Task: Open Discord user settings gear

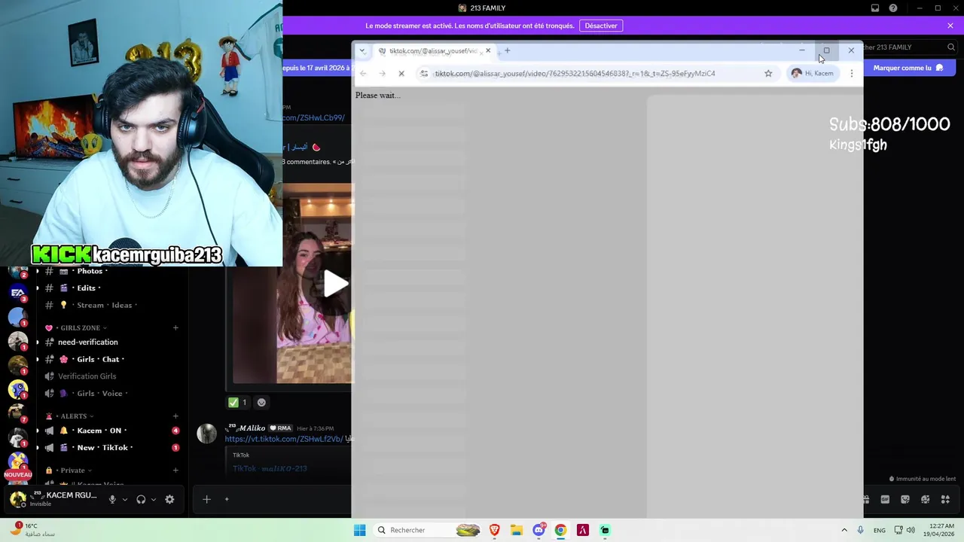Action: pos(169,499)
